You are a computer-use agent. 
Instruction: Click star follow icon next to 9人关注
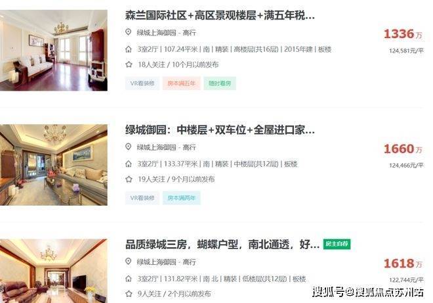(129, 294)
